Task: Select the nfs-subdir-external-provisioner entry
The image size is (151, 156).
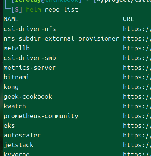Action: (62, 39)
